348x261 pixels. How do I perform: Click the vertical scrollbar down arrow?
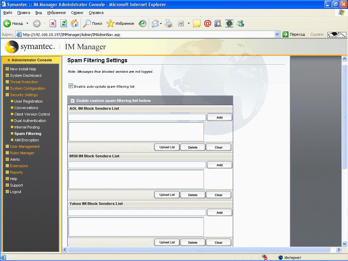point(344,244)
